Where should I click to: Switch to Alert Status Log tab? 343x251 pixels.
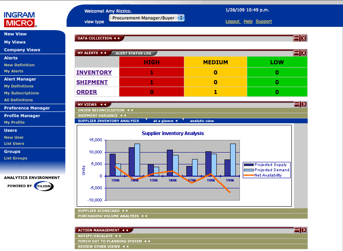click(134, 53)
